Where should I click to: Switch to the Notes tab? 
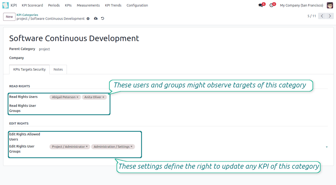[58, 69]
